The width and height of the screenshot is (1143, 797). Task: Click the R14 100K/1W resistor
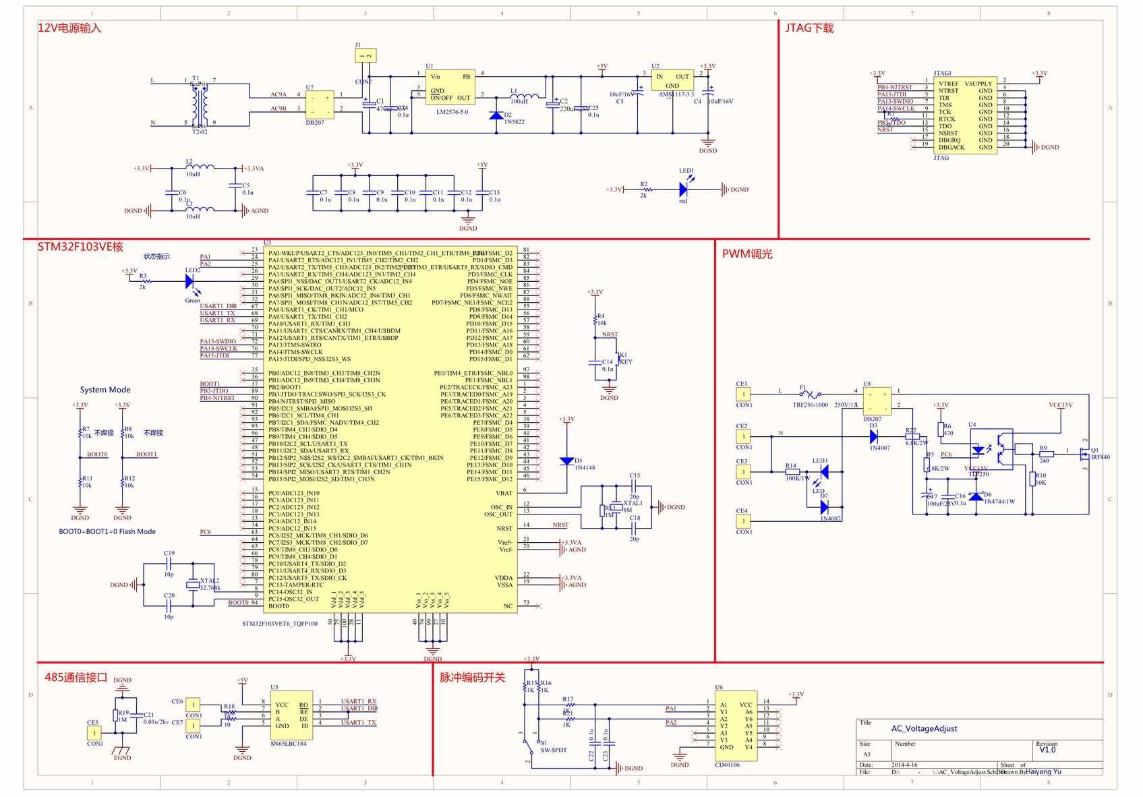pos(792,472)
